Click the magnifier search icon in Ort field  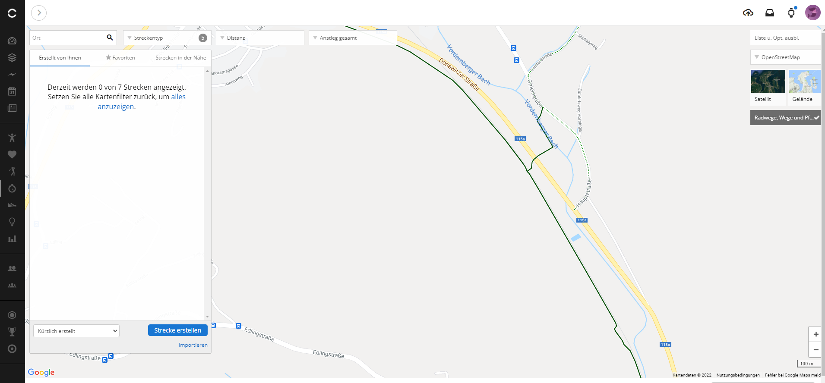coord(110,38)
